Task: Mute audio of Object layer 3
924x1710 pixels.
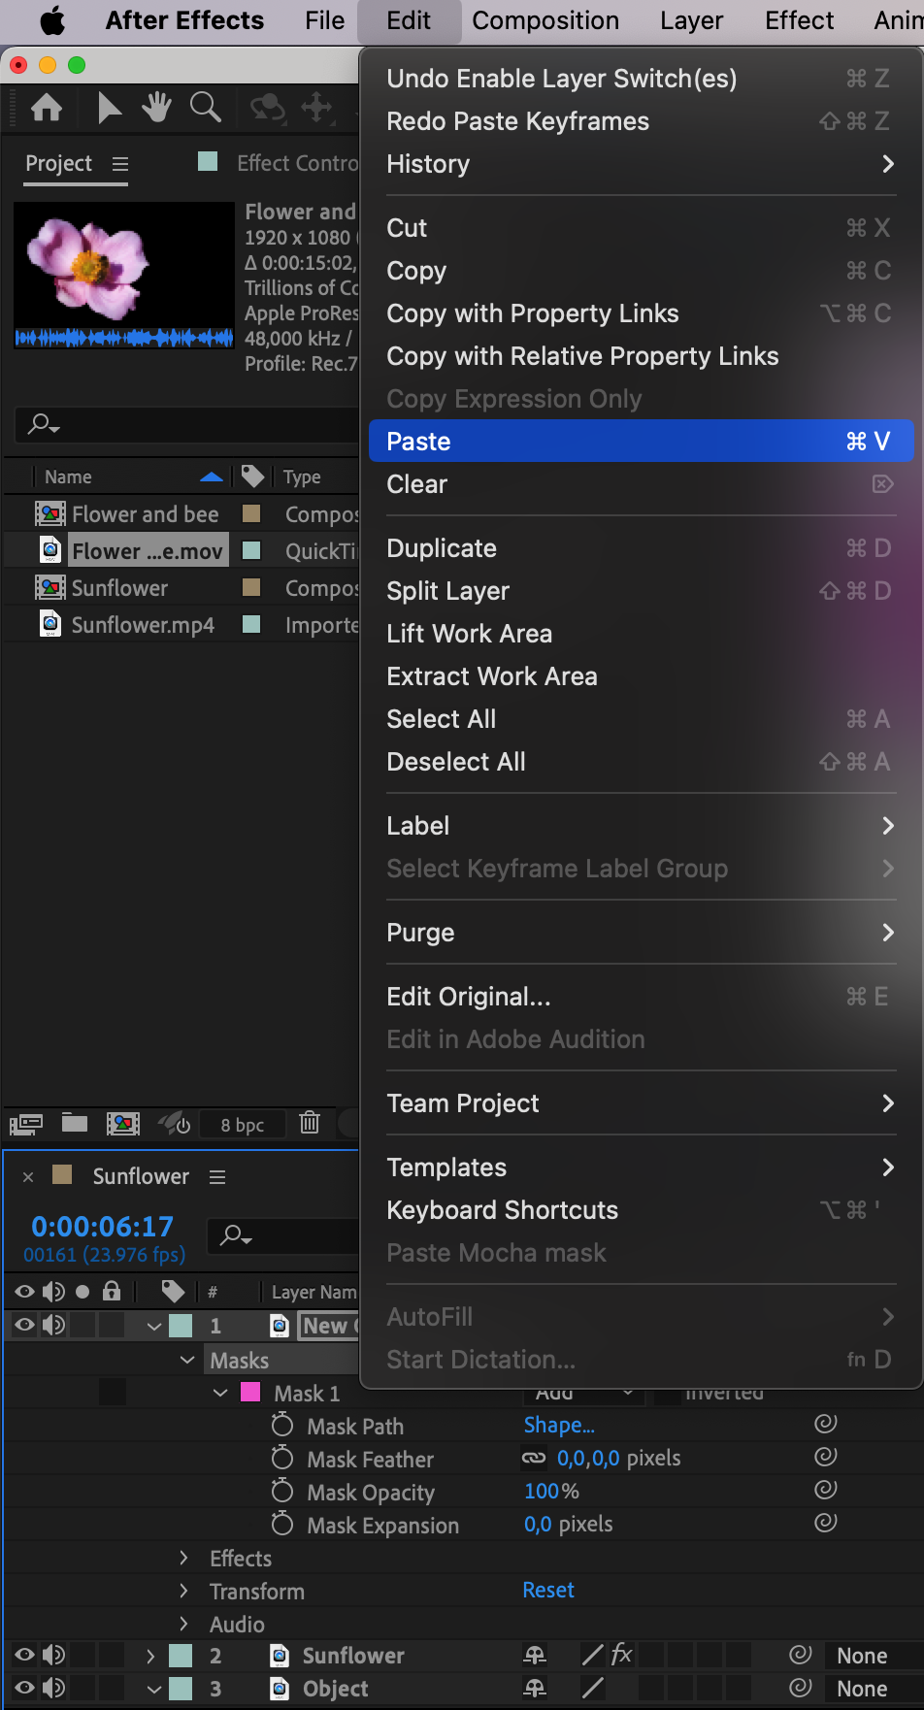Action: point(54,1689)
